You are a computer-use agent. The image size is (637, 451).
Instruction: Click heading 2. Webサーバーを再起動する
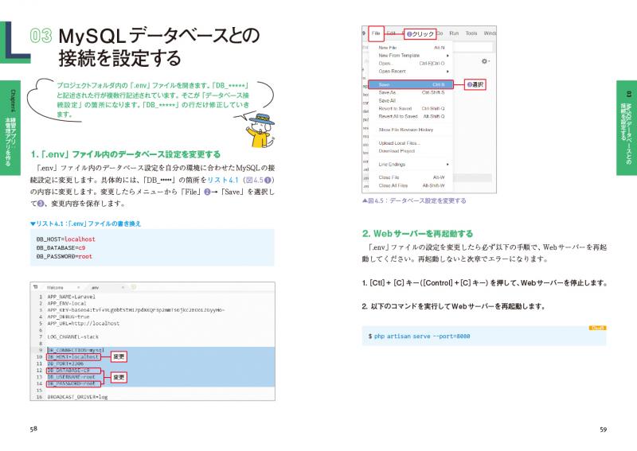417,233
